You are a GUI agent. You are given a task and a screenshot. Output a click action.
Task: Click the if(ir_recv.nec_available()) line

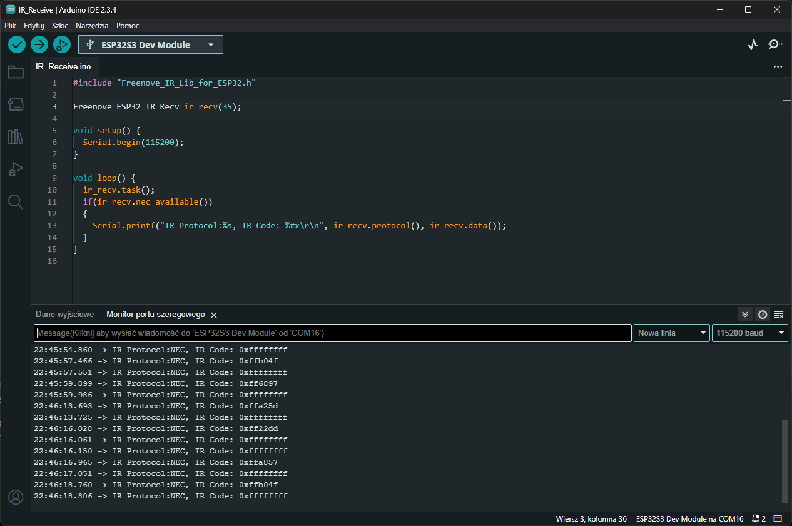point(148,202)
